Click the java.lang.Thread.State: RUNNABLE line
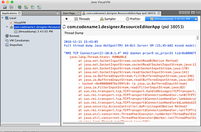Screen dimensions: 201x132 (x=98, y=57)
